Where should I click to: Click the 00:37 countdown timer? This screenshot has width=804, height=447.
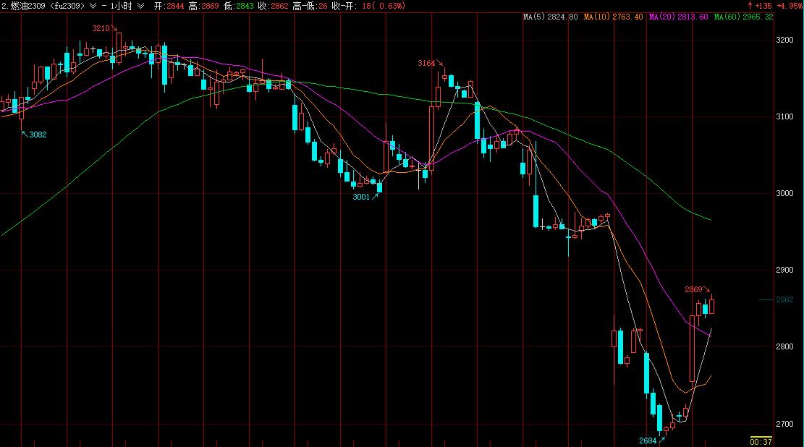click(761, 441)
